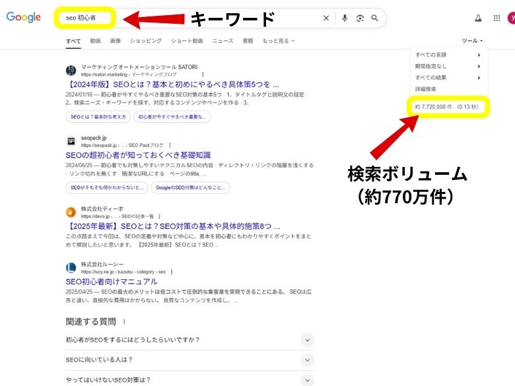
Task: Click 詳細検索 in the tools menu
Action: pos(426,89)
